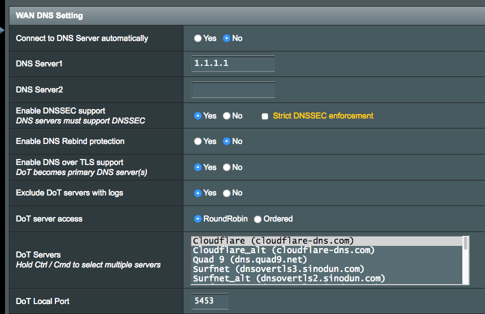485x314 pixels.
Task: Choose No for Exclude DoT servers with logs
Action: (226, 193)
